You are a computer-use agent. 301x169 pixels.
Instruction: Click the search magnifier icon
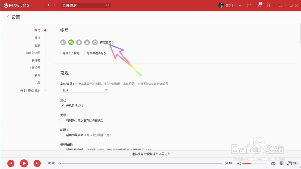(108, 5)
